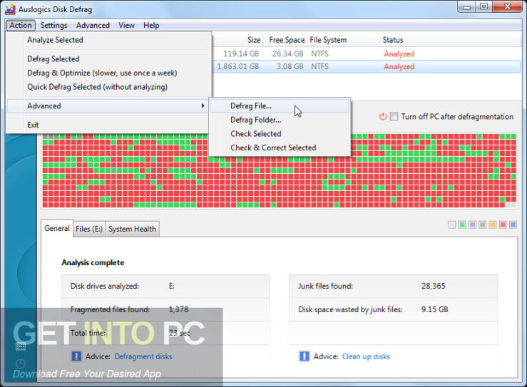
Task: Choose Defrag Selected menu entry
Action: (109, 58)
